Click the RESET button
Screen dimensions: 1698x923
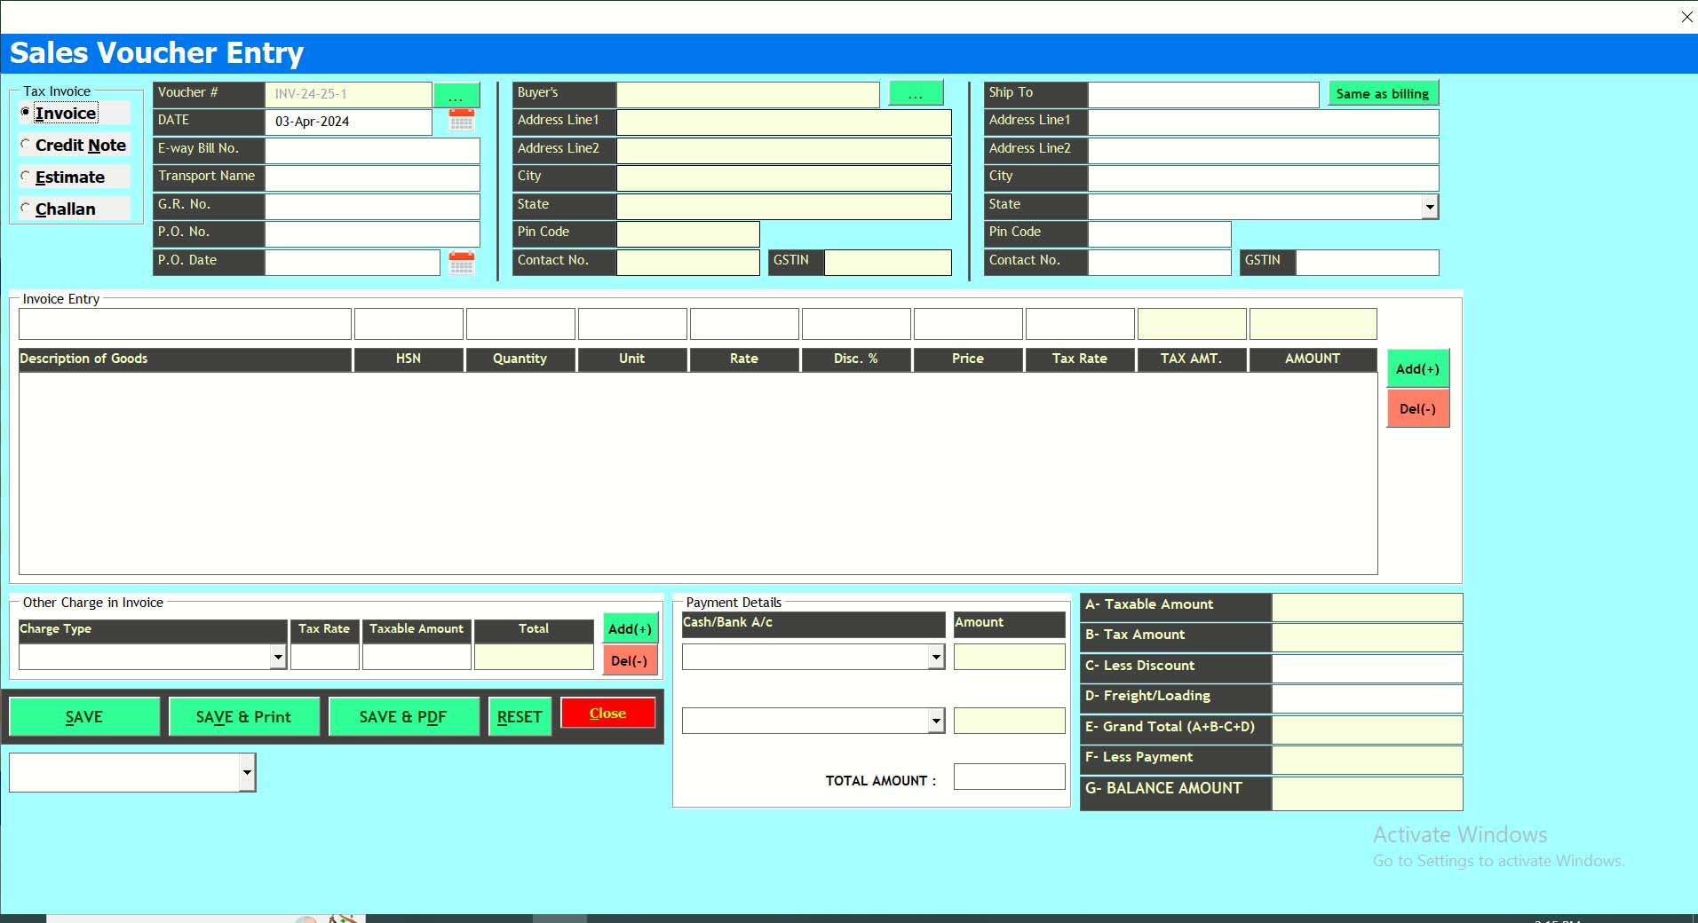(x=520, y=717)
